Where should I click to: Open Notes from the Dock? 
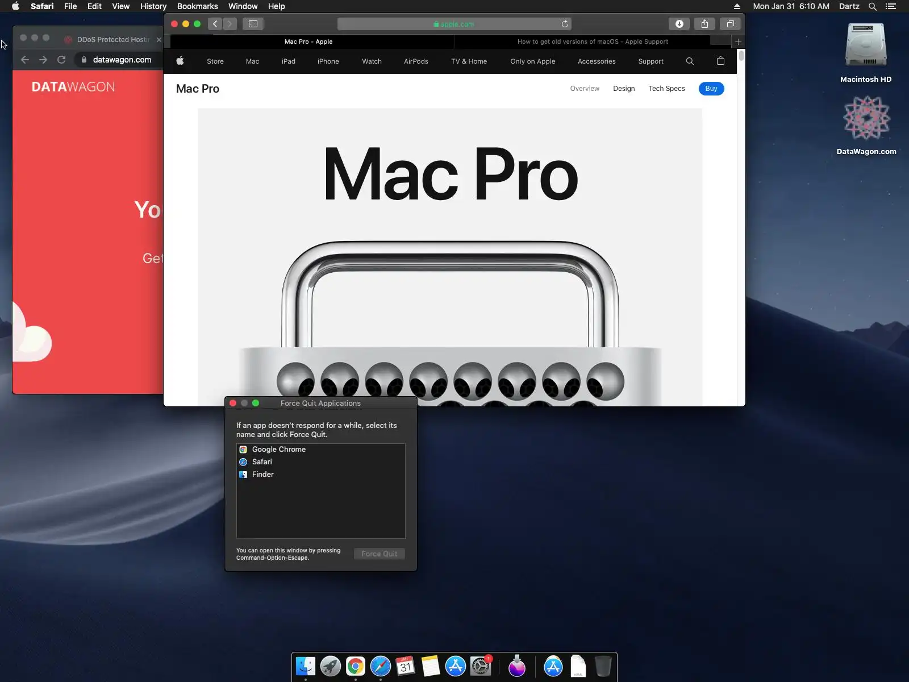pos(431,666)
